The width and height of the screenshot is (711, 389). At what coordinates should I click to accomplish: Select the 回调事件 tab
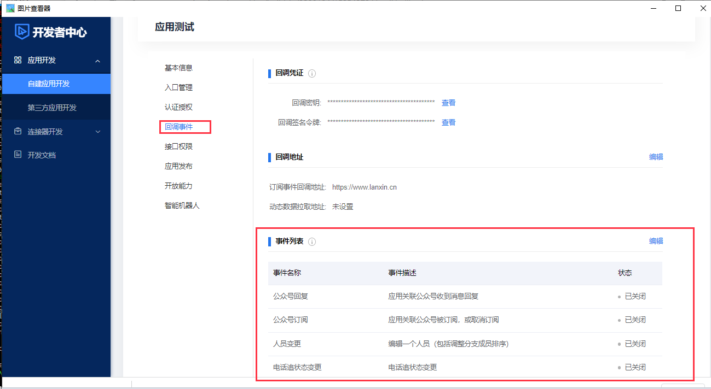(x=178, y=127)
